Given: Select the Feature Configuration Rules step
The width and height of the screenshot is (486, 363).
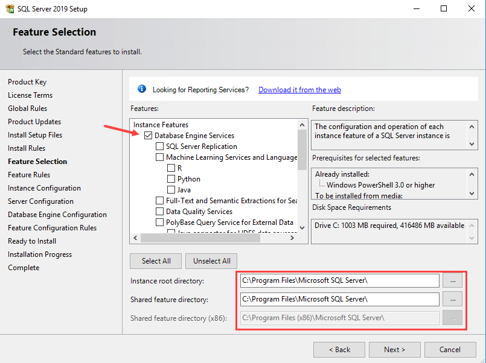Looking at the screenshot, I should [x=53, y=228].
